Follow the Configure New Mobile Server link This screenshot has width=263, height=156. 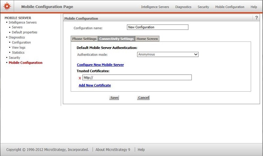click(x=100, y=65)
